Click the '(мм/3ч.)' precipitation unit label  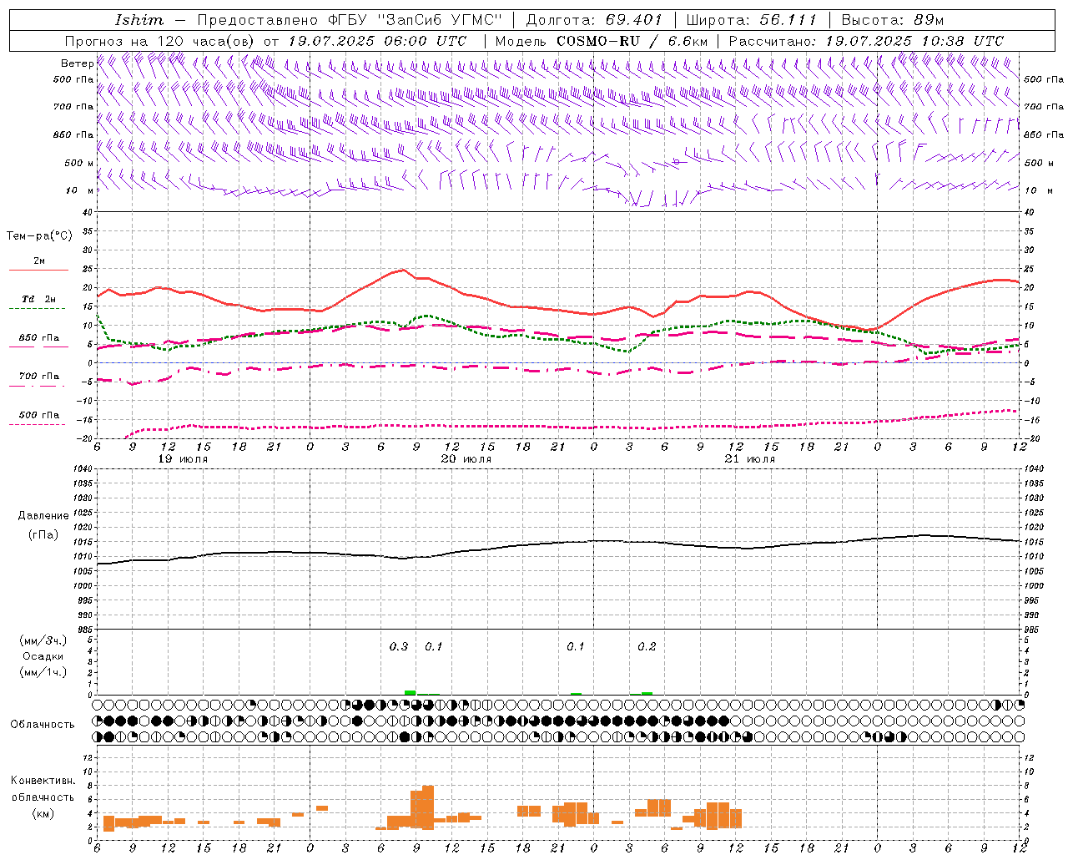43,640
